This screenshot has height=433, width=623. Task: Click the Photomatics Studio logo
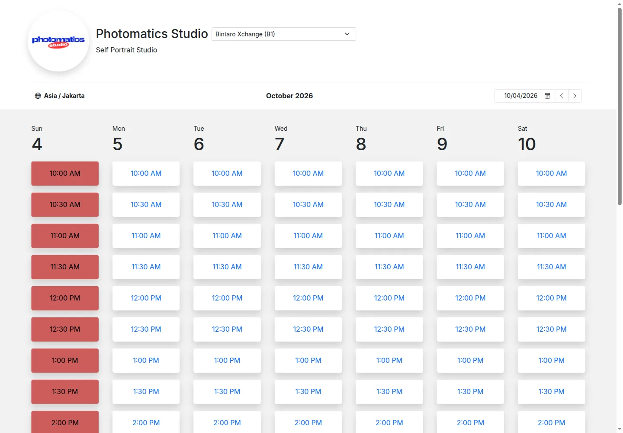[x=58, y=42]
